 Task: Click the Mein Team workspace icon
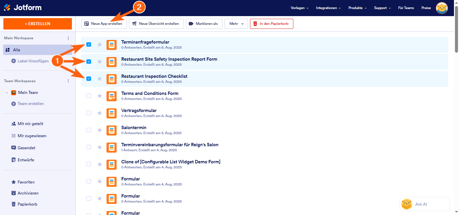click(x=14, y=93)
